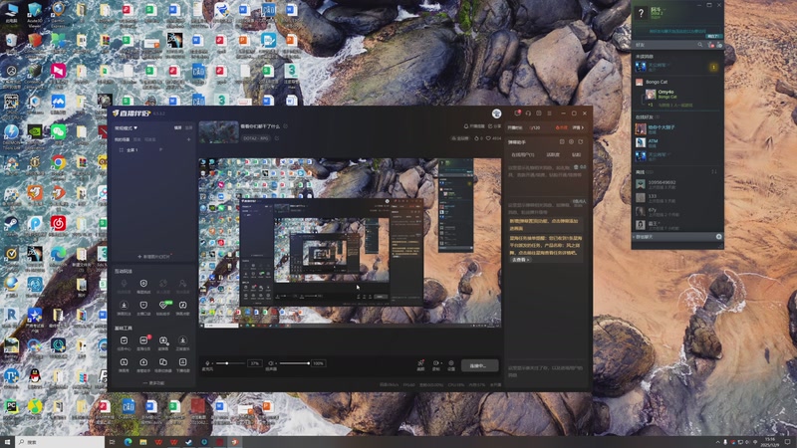The width and height of the screenshot is (797, 448).
Task: Create group chat with plus icon
Action: pyautogui.click(x=718, y=237)
